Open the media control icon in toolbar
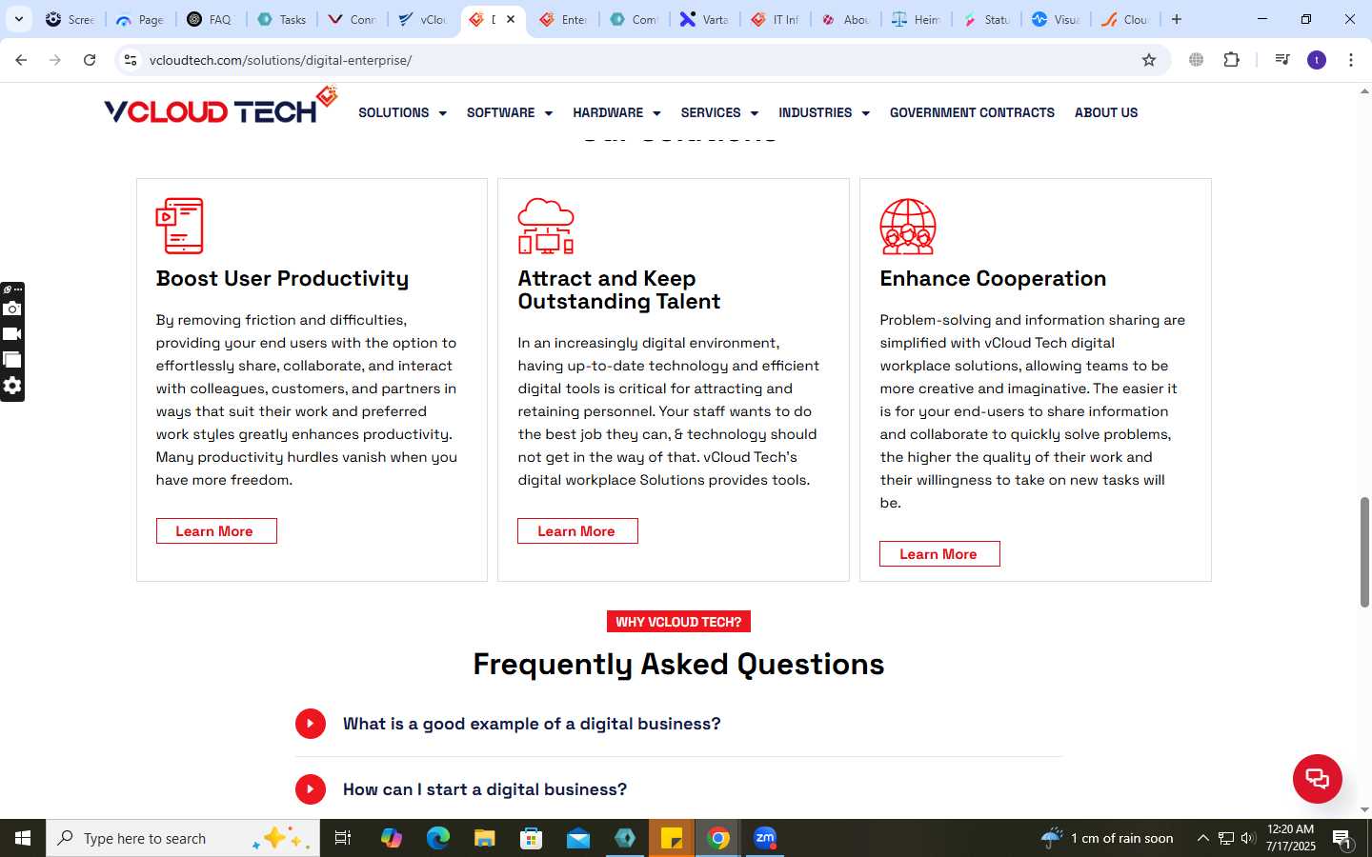1372x857 pixels. [1282, 60]
